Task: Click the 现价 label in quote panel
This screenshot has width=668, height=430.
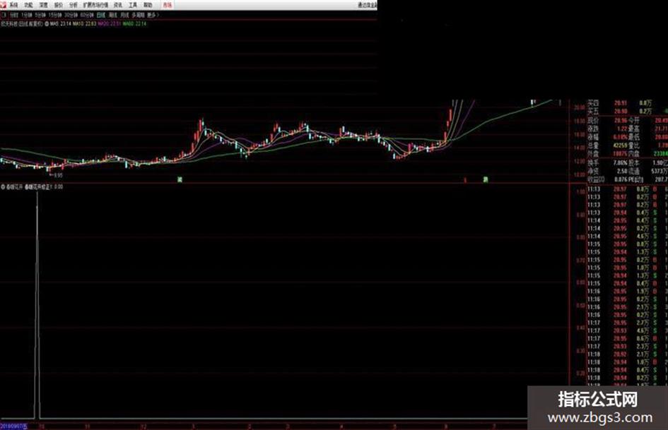Action: 594,121
